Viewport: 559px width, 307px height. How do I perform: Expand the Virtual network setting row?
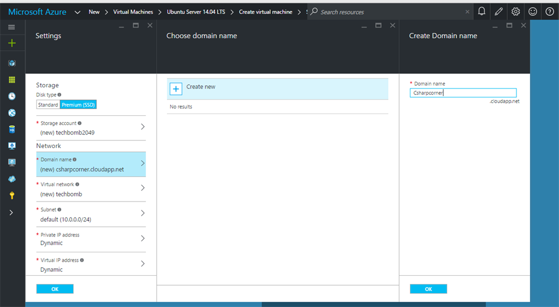coord(91,190)
